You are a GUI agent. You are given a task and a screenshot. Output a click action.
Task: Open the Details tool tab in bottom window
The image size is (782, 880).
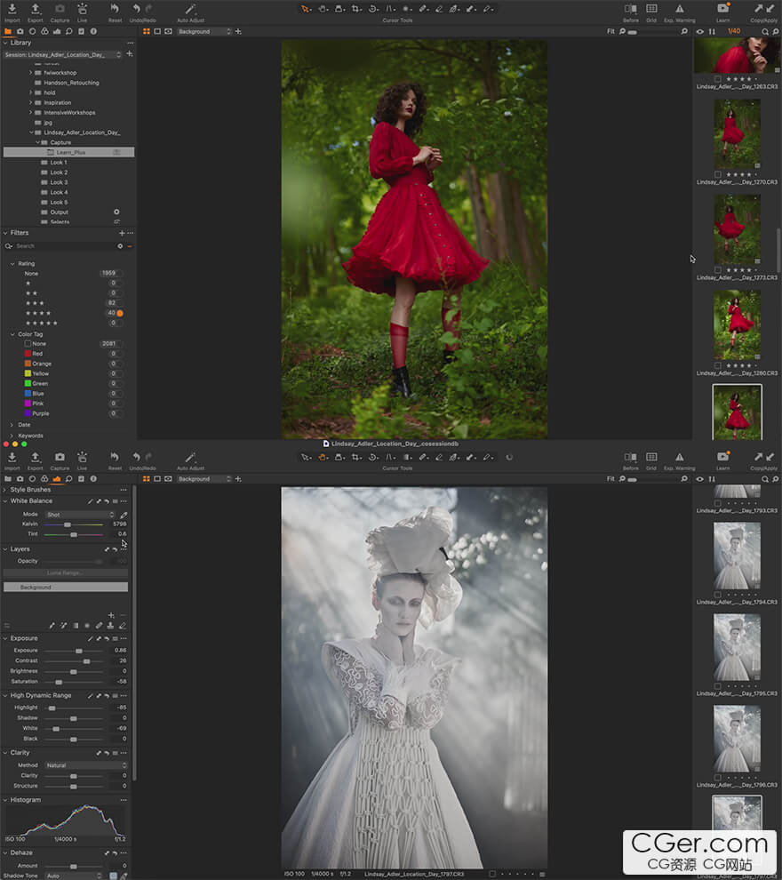pyautogui.click(x=68, y=479)
